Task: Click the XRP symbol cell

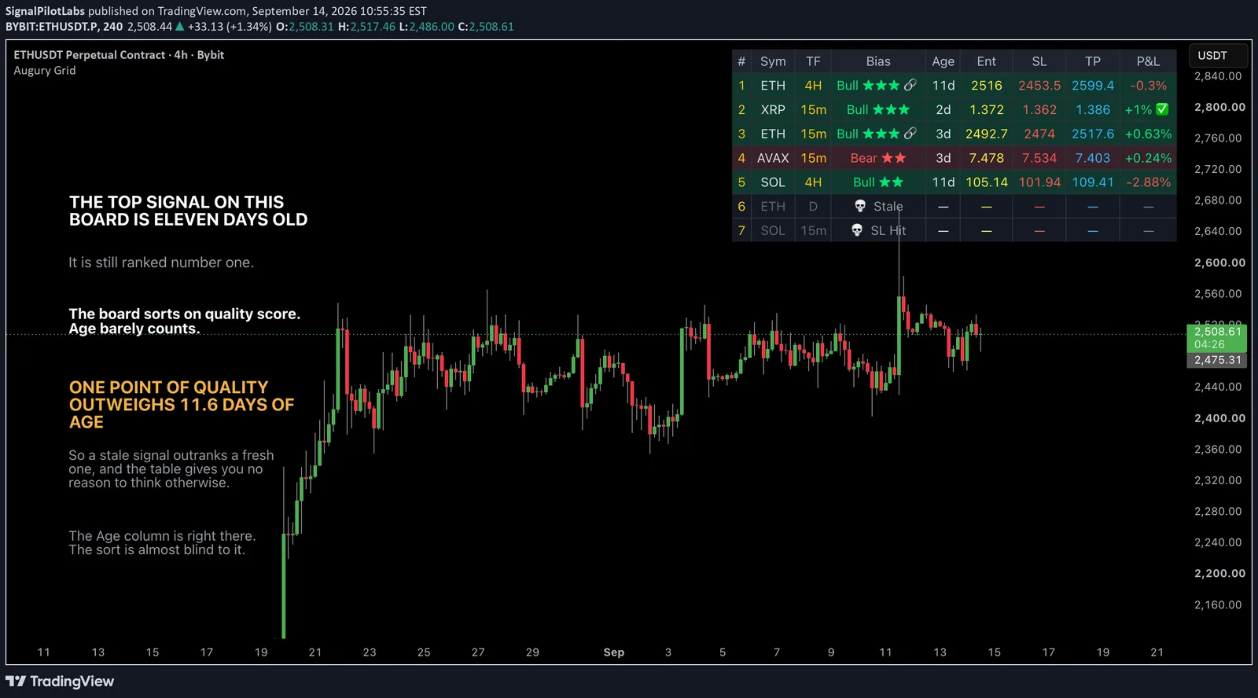Action: 773,110
